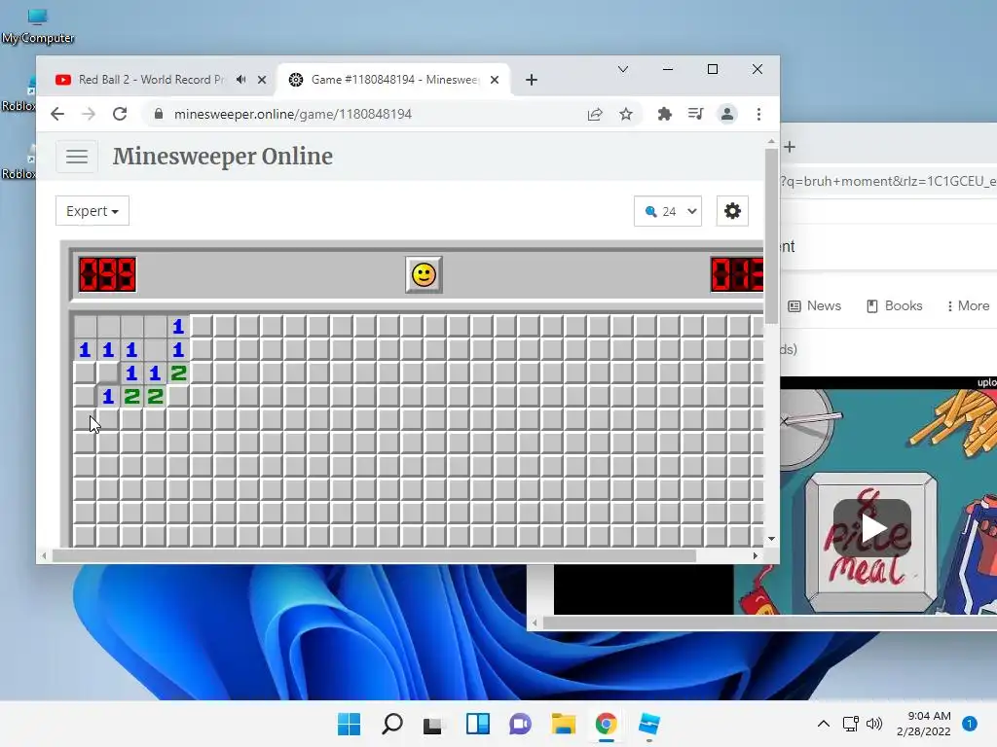
Task: Click the horizontal scrollbar at page bottom
Action: [x=374, y=555]
